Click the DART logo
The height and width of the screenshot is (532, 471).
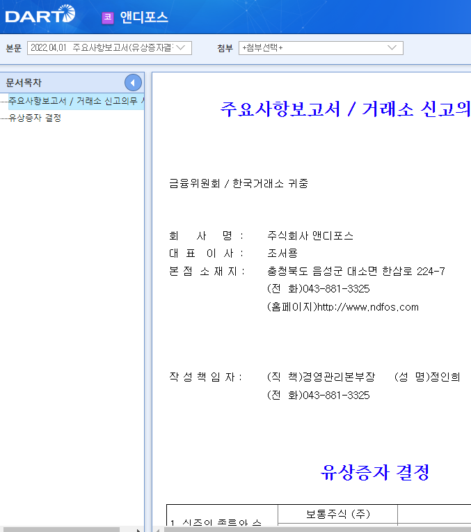(x=40, y=14)
